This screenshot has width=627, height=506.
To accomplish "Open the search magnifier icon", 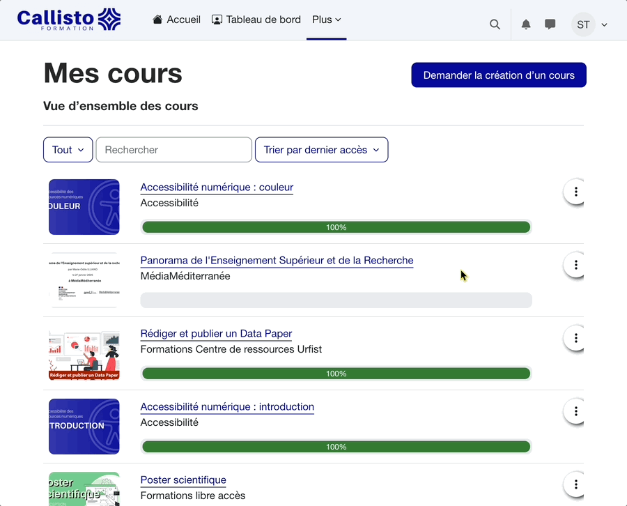I will (495, 24).
